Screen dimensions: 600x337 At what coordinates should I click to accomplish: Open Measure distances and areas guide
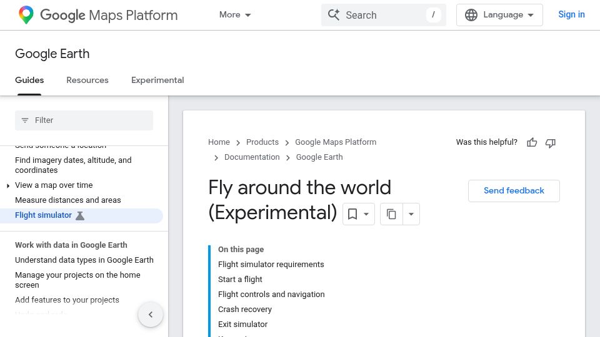[67, 200]
